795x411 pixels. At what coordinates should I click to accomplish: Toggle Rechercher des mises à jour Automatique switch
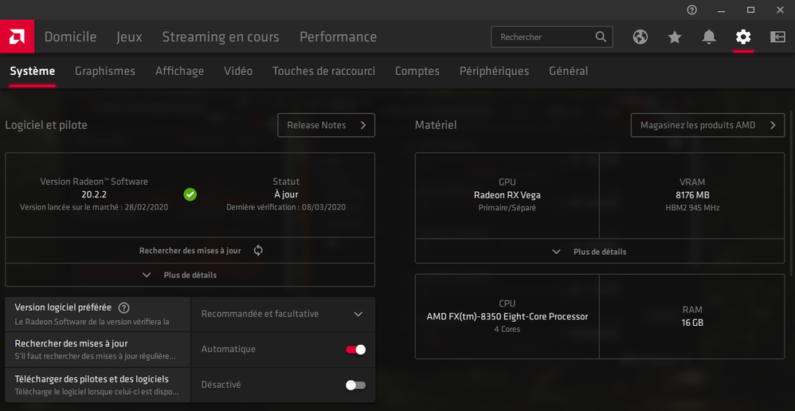point(355,350)
